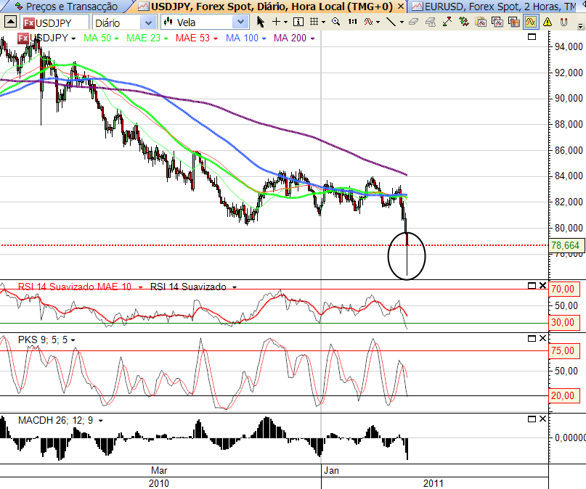Open the yellow warning alerts icon

point(548,22)
